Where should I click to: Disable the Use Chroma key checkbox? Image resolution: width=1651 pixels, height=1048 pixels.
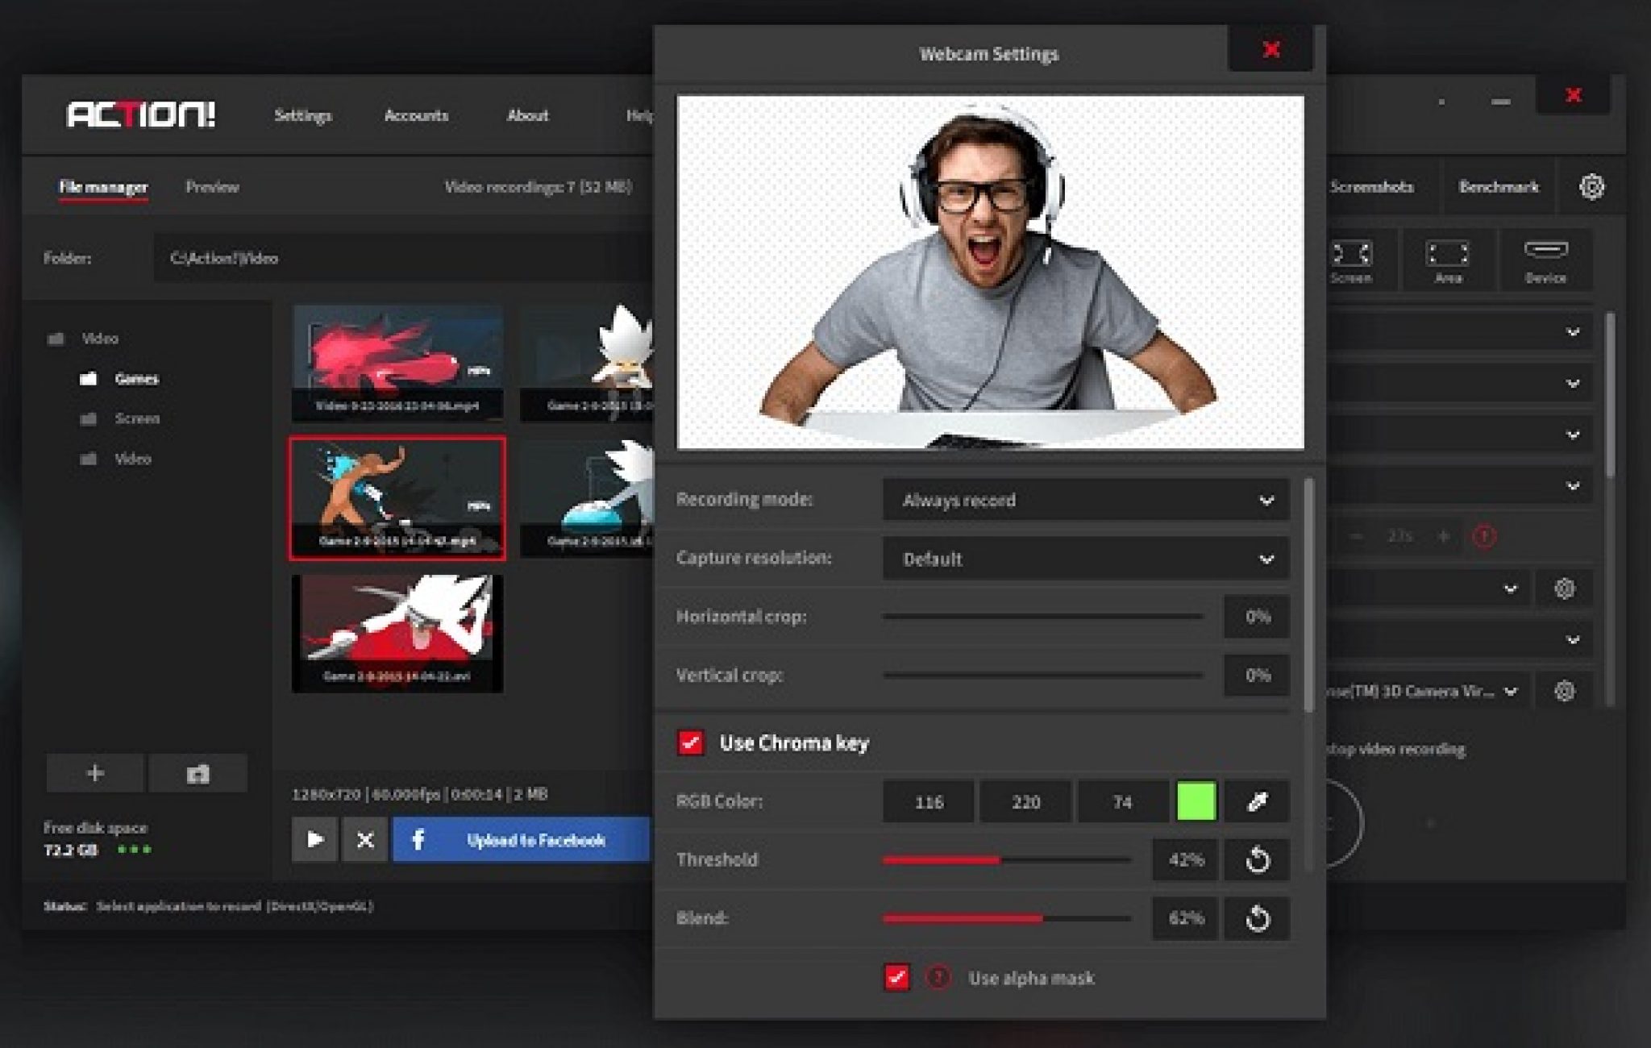(691, 742)
